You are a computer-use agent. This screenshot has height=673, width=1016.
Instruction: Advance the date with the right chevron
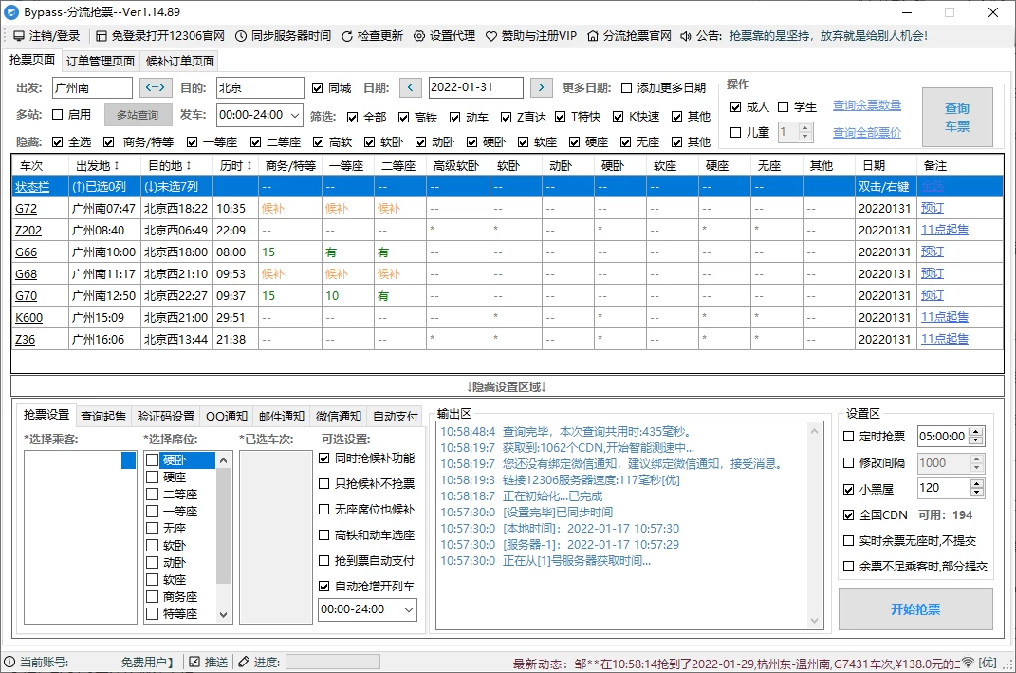click(541, 85)
